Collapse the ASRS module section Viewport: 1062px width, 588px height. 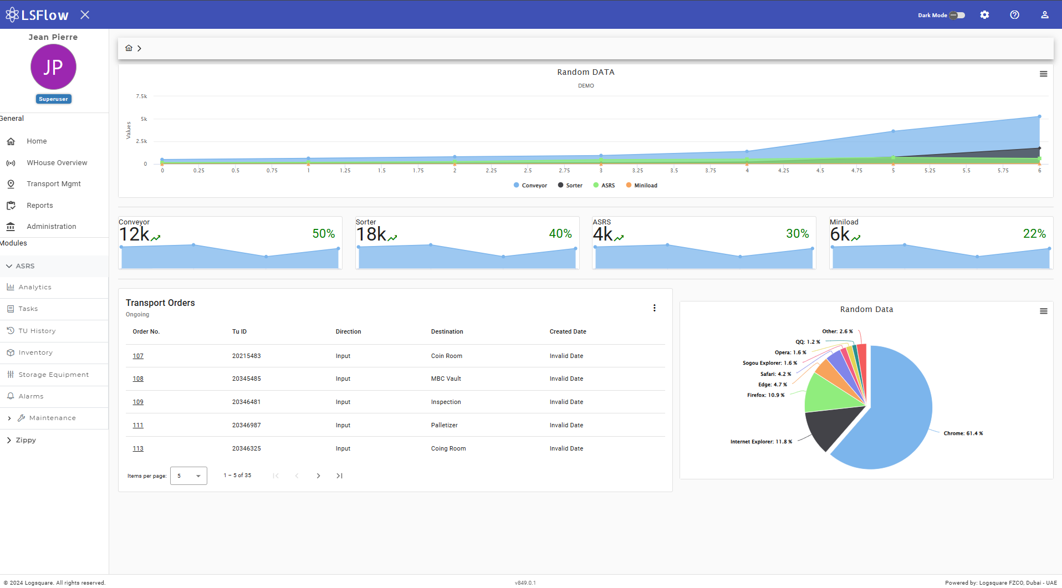[x=25, y=266]
